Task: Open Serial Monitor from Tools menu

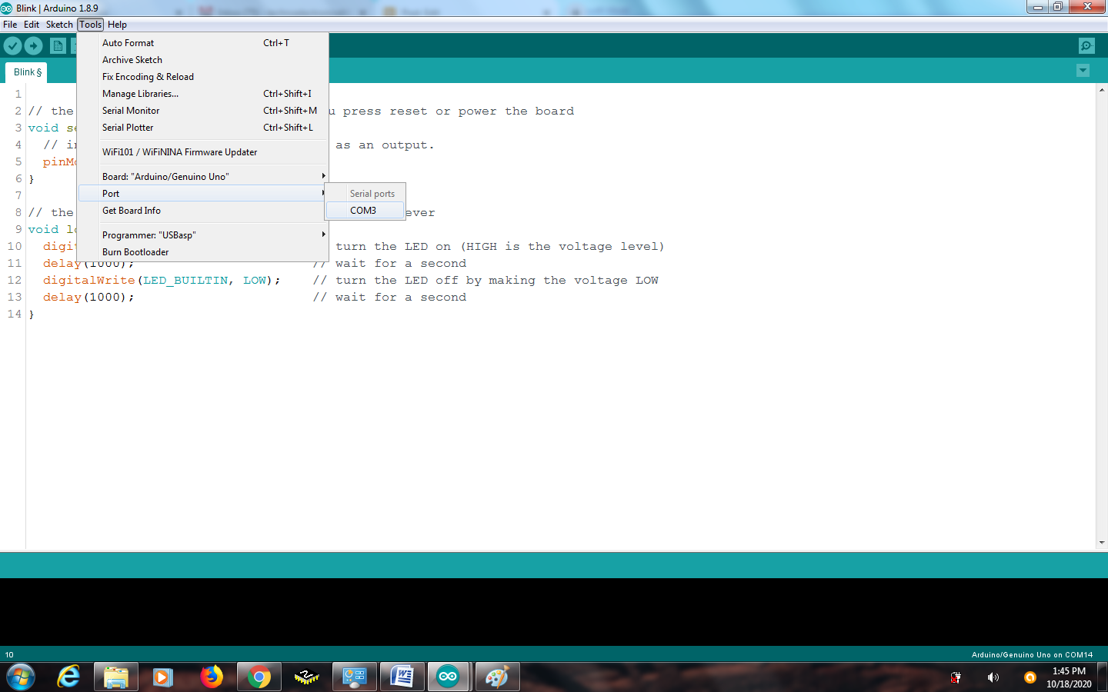Action: tap(203, 111)
